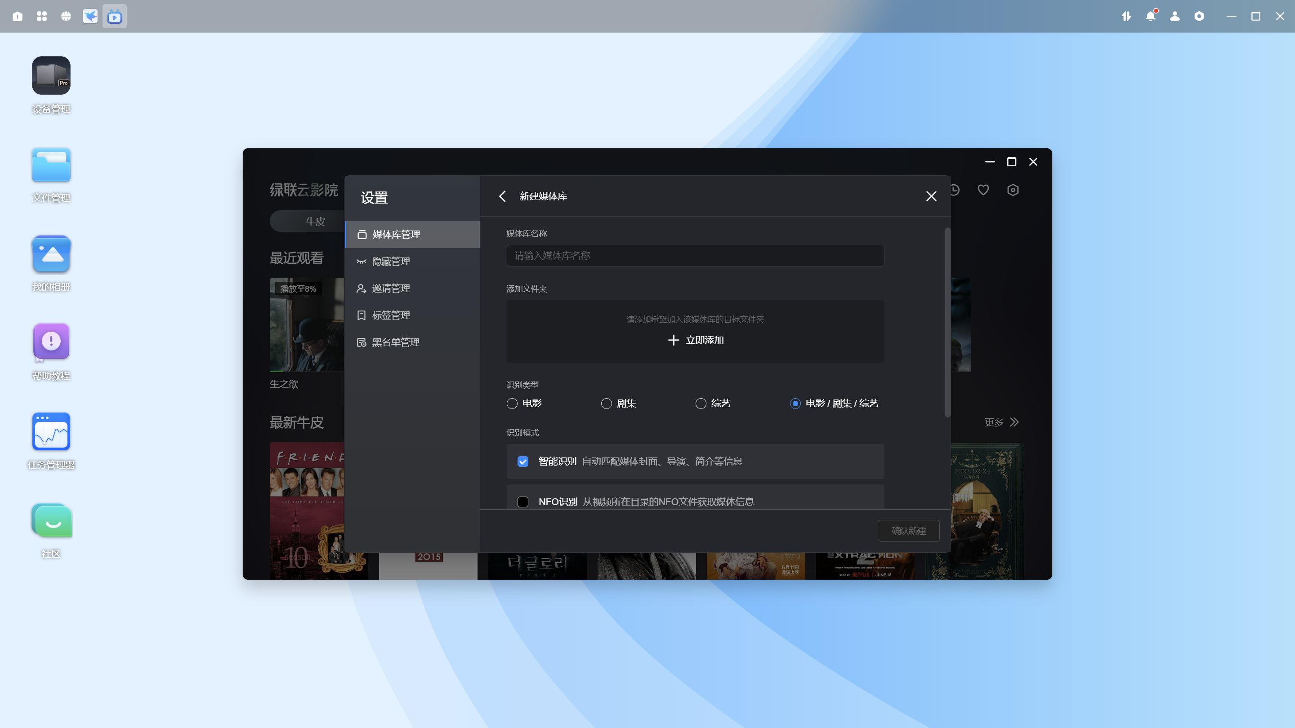The image size is (1295, 728).
Task: Maximize the cinema app window
Action: [x=1011, y=162]
